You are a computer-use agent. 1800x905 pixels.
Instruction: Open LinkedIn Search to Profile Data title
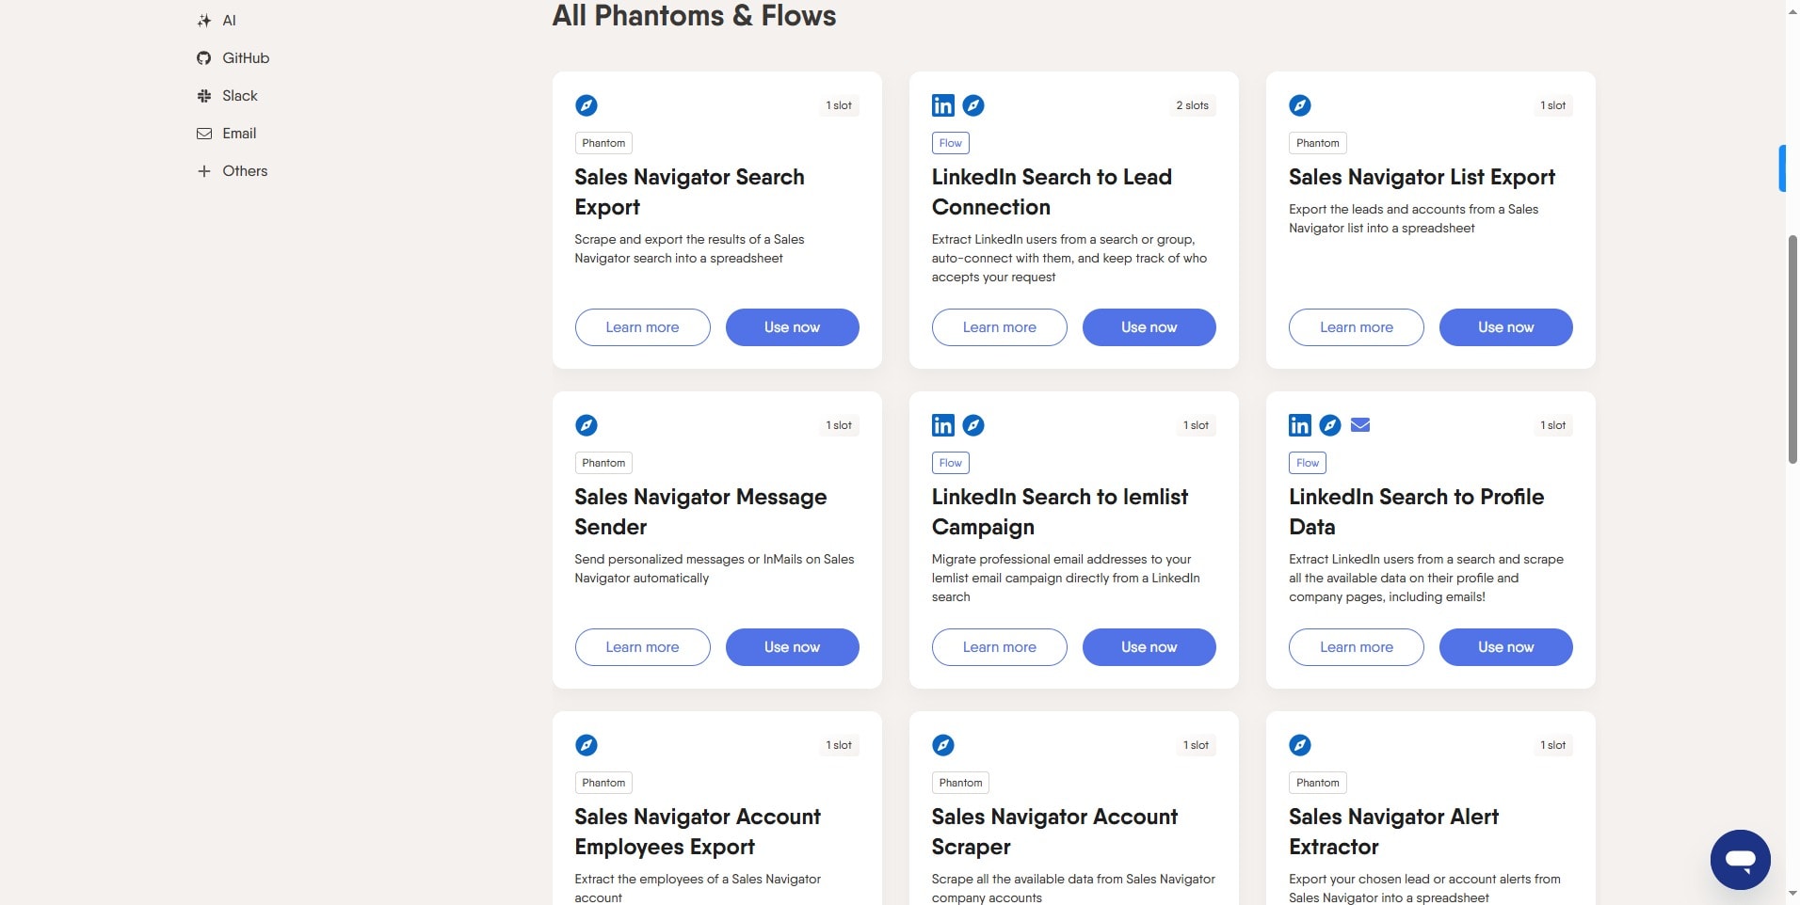(1417, 512)
